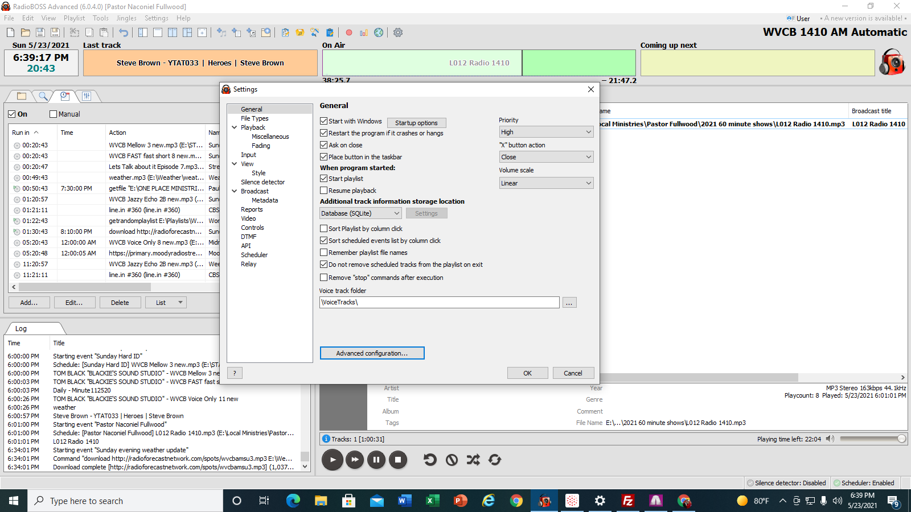Click the Undo arrow in the toolbar
The height and width of the screenshot is (512, 911).
124,32
